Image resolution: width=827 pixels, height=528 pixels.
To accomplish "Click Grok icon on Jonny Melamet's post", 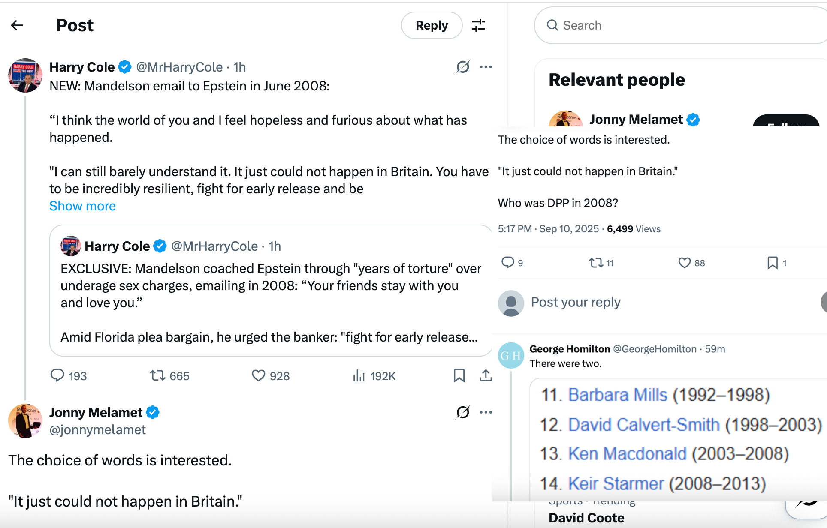I will (463, 412).
